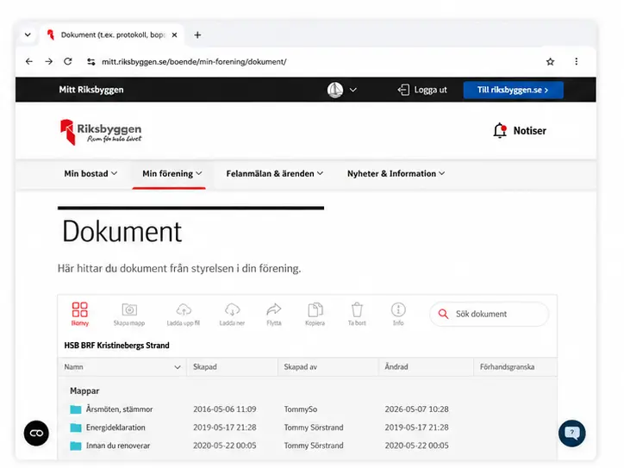Click the Logga ut link
The width and height of the screenshot is (624, 468).
(430, 90)
